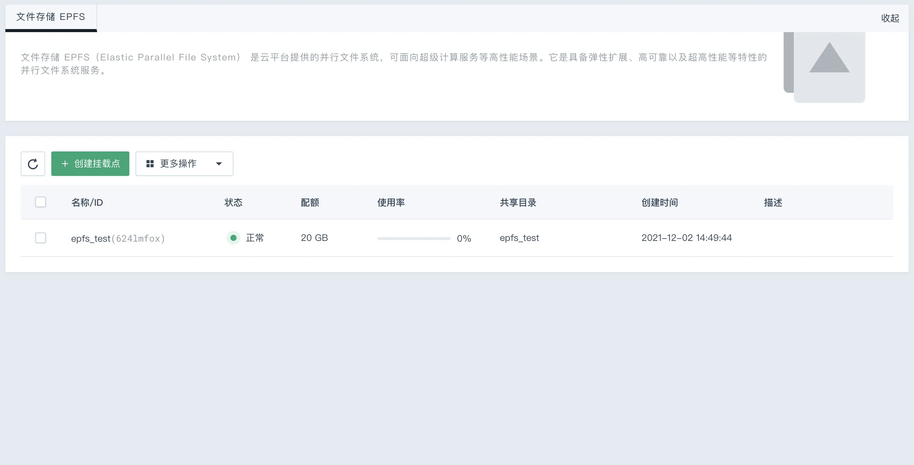This screenshot has width=914, height=465.
Task: Click the green status dot beside 正常
Action: pyautogui.click(x=233, y=238)
